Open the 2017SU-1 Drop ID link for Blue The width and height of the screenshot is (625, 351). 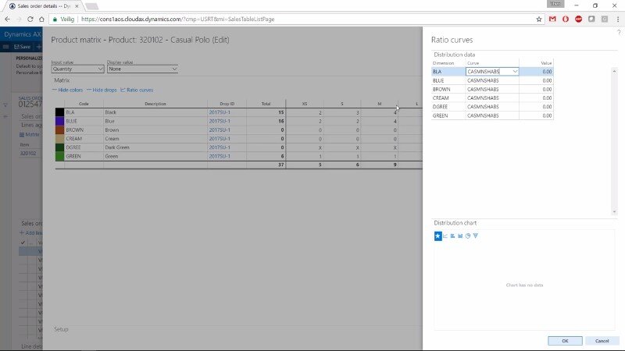[x=219, y=121]
